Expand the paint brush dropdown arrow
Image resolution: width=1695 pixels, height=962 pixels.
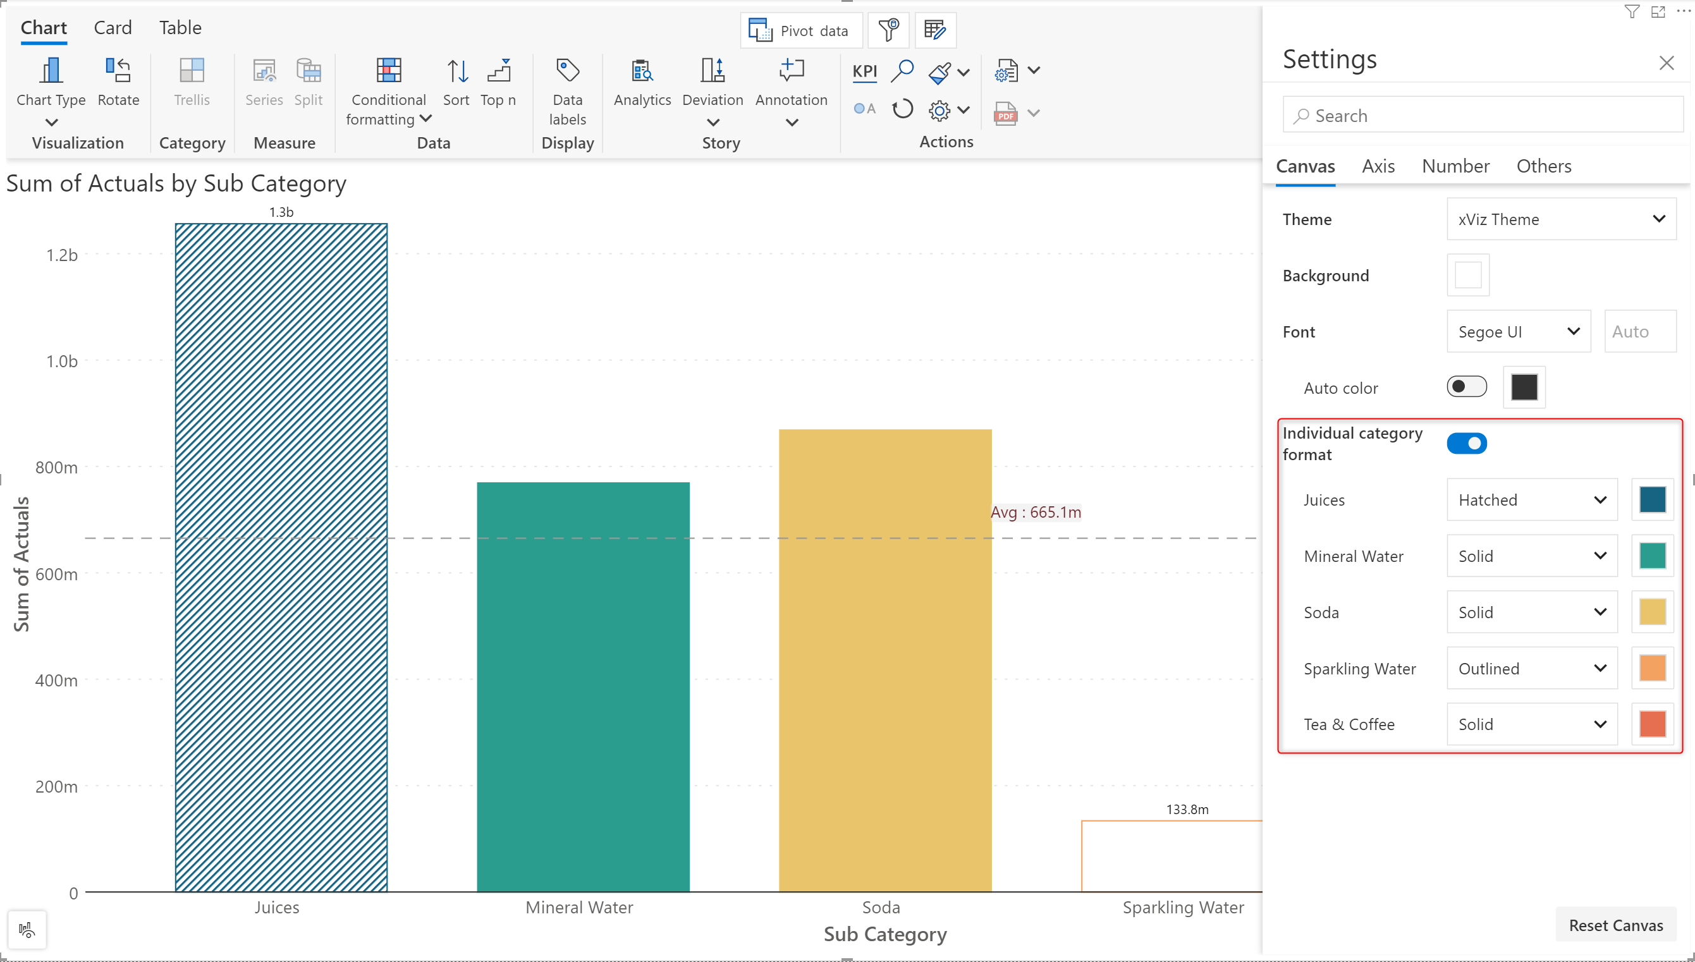click(964, 73)
